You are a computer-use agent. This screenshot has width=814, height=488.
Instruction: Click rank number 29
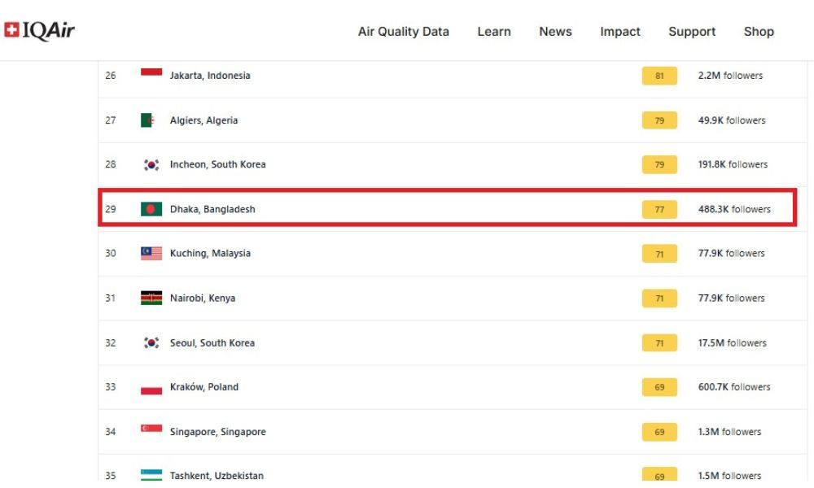pyautogui.click(x=111, y=209)
